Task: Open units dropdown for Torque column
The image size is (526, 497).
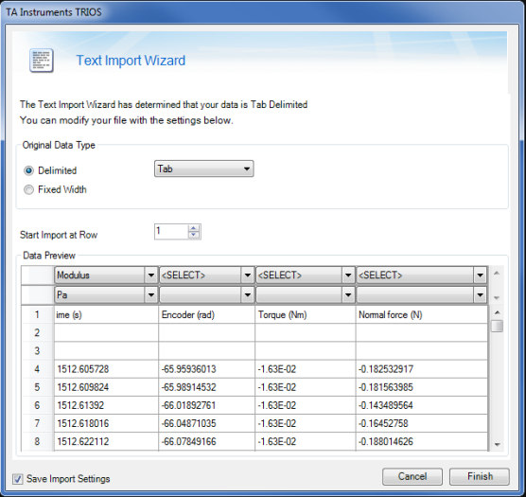Action: click(x=306, y=295)
